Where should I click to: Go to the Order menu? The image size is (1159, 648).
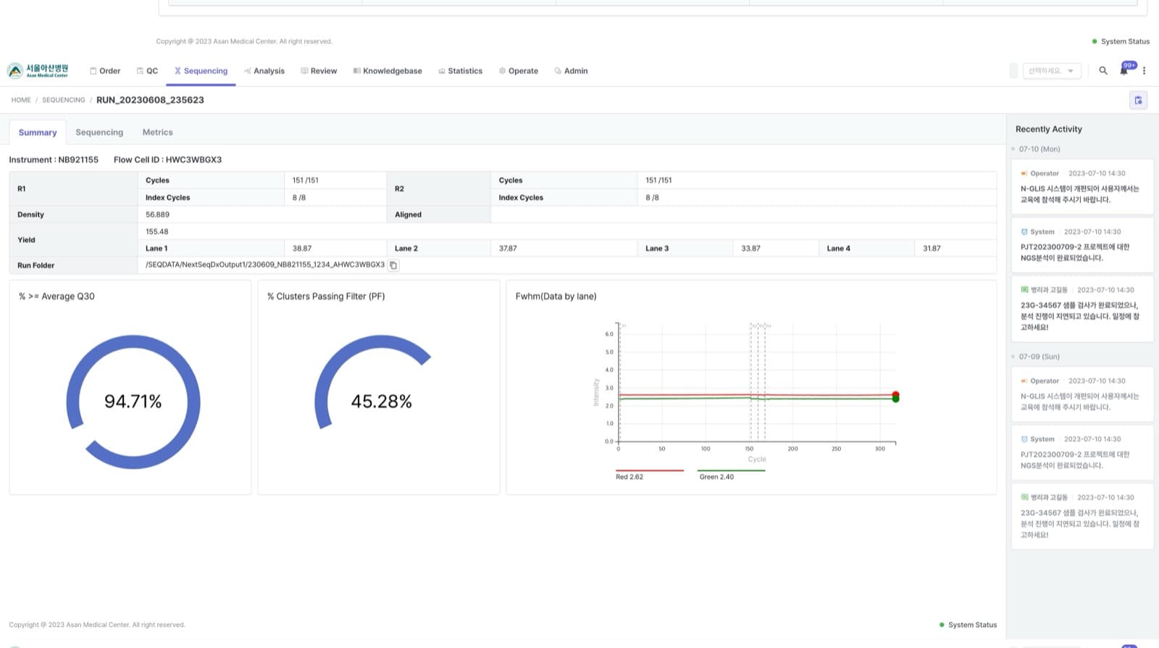tap(105, 71)
